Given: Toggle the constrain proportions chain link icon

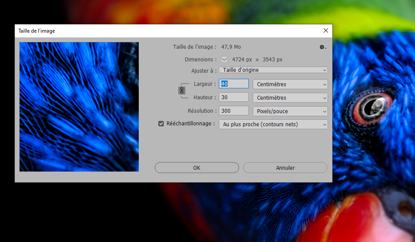Looking at the screenshot, I should 182,91.
